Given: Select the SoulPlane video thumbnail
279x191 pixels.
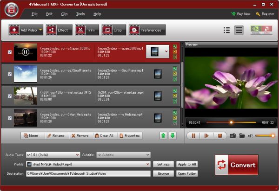Looking at the screenshot, I should 26,74.
